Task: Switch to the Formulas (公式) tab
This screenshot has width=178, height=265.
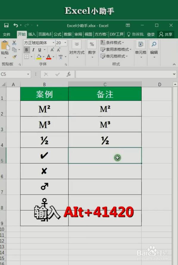Action: coord(57,34)
